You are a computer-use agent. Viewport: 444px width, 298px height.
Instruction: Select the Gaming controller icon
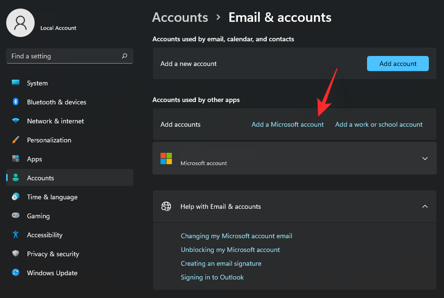(x=16, y=216)
